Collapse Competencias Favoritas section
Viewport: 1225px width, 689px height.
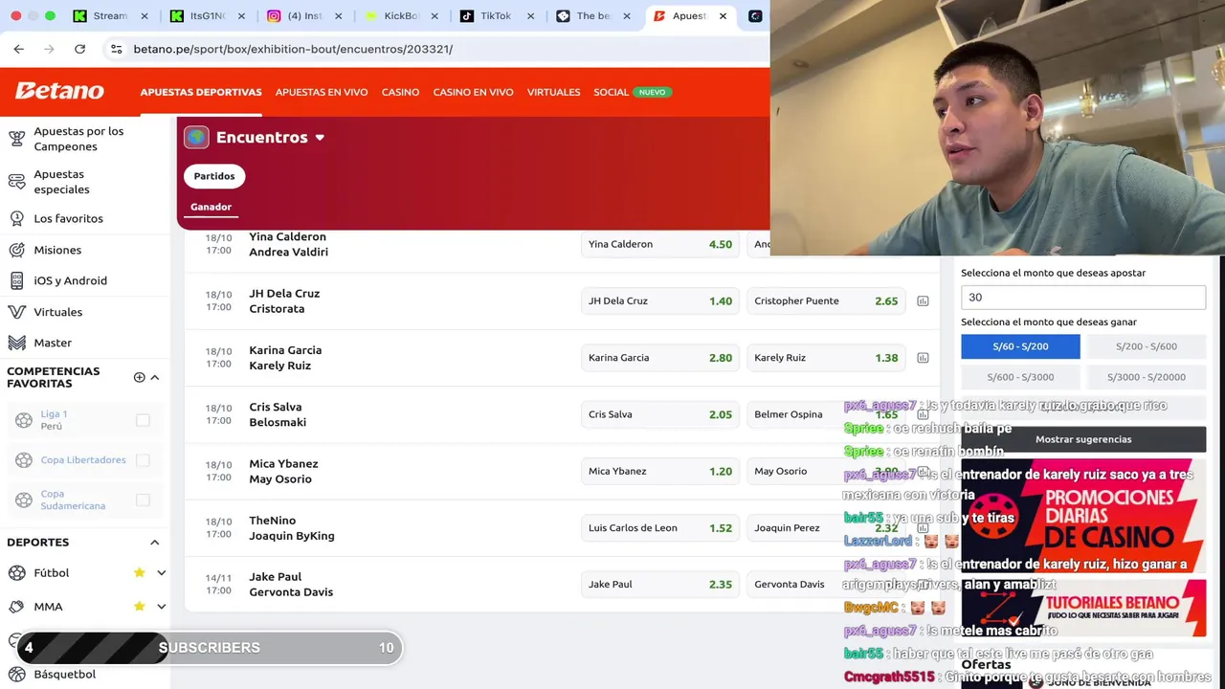155,377
